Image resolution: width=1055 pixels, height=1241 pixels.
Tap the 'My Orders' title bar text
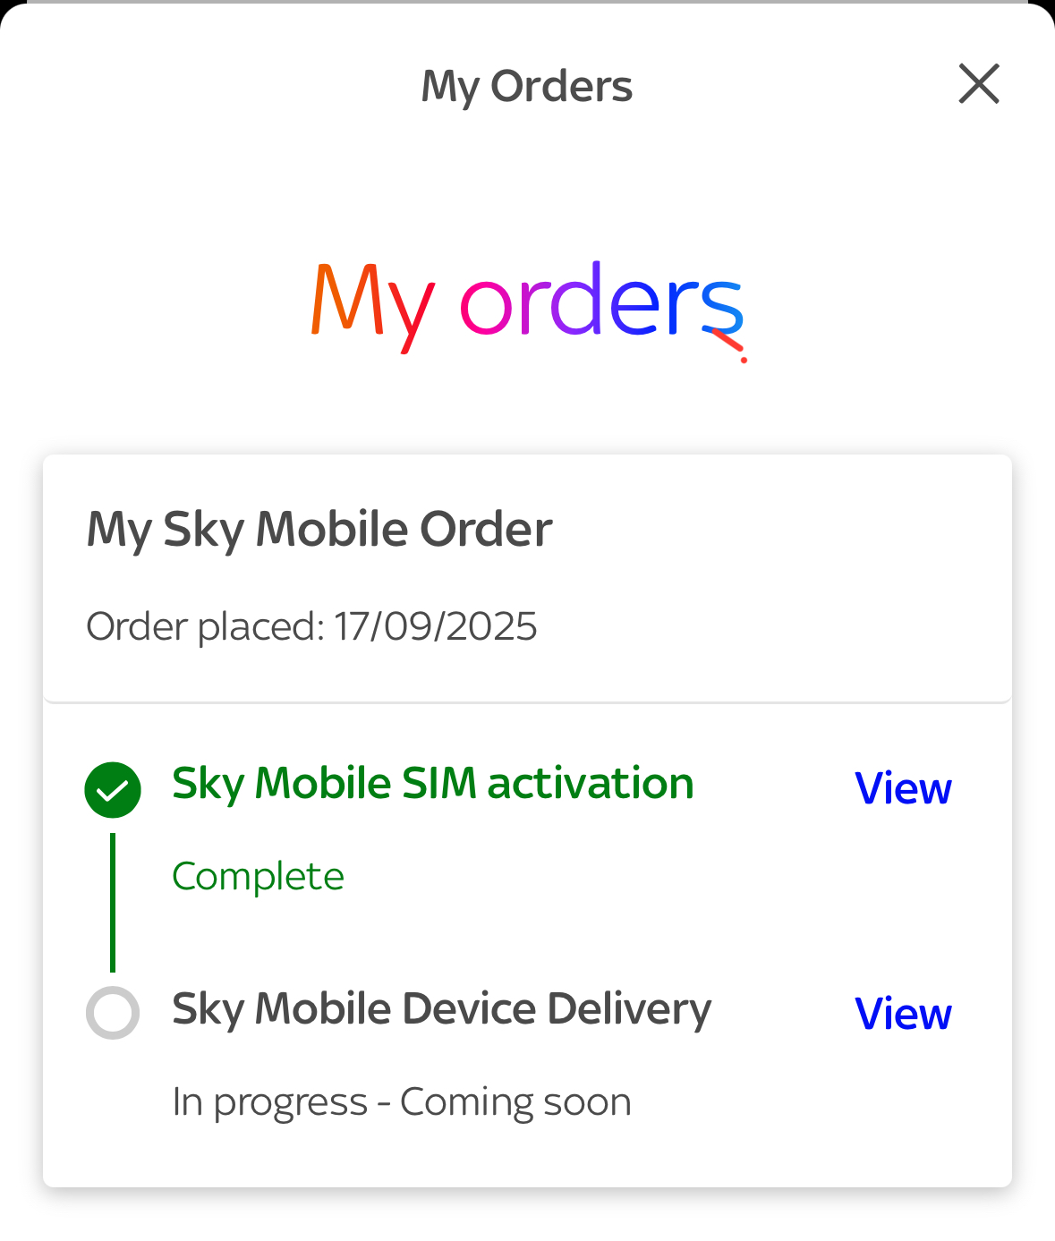(x=526, y=87)
